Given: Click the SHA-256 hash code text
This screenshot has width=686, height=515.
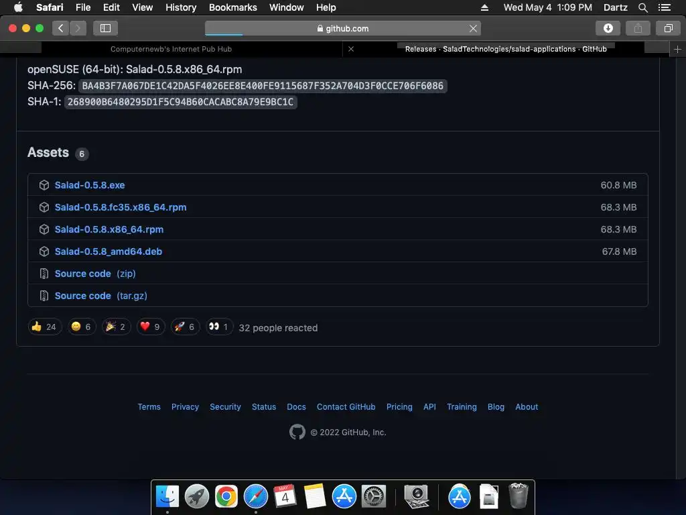Looking at the screenshot, I should click(x=263, y=86).
